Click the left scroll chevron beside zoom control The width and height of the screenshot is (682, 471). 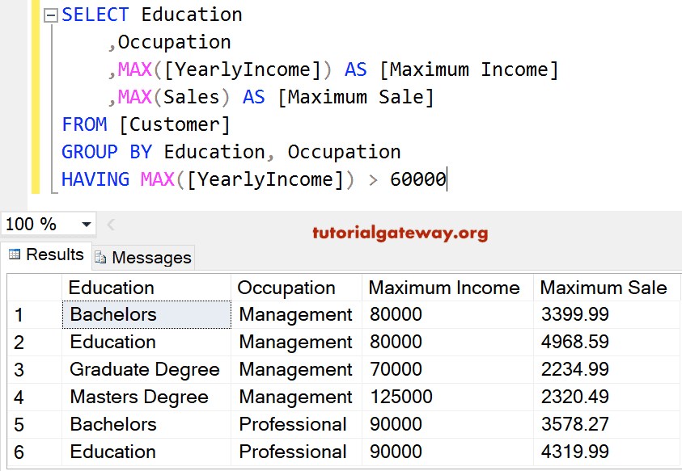(110, 224)
